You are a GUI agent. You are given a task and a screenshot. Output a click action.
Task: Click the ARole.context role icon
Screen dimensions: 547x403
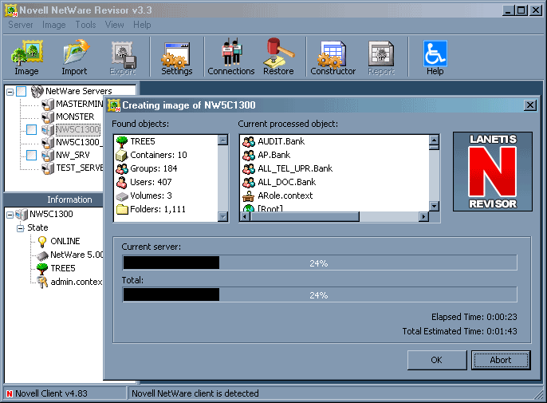[x=249, y=196]
